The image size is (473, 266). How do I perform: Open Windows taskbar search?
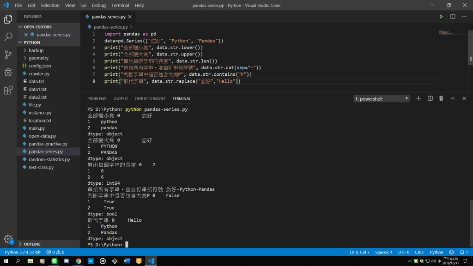18,261
